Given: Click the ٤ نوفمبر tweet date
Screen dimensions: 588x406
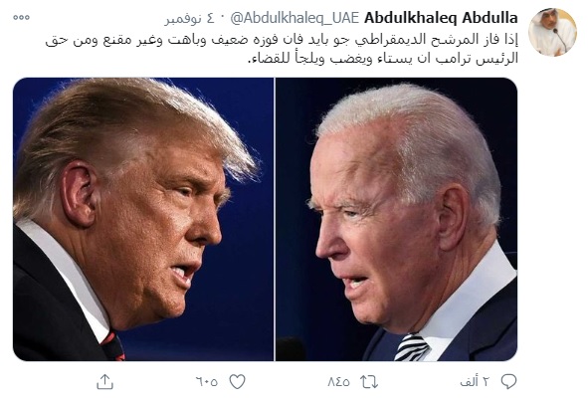Looking at the screenshot, I should click(x=189, y=18).
